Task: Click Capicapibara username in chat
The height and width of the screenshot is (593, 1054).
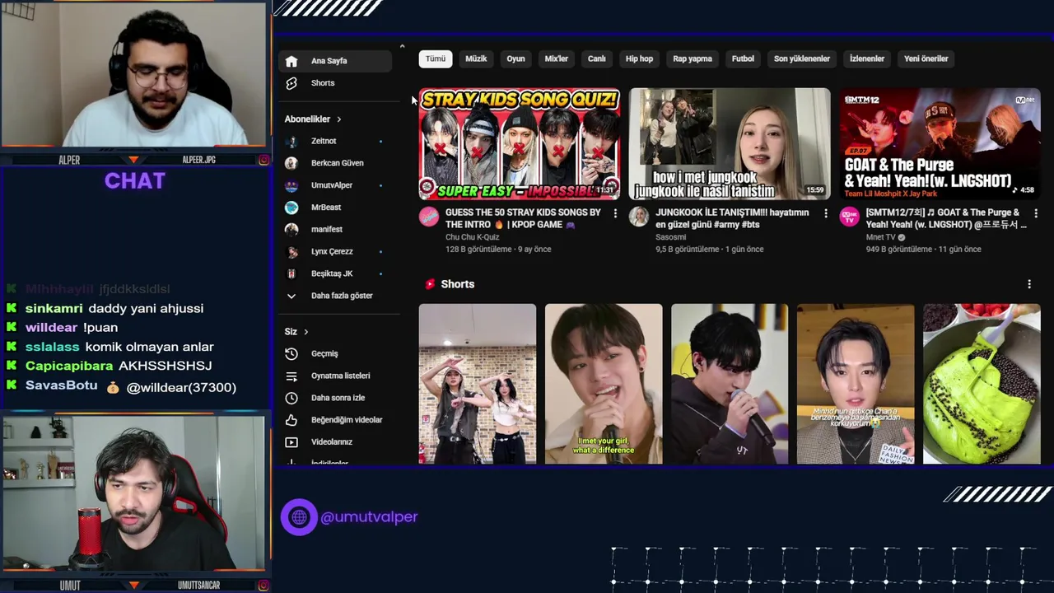Action: 69,366
